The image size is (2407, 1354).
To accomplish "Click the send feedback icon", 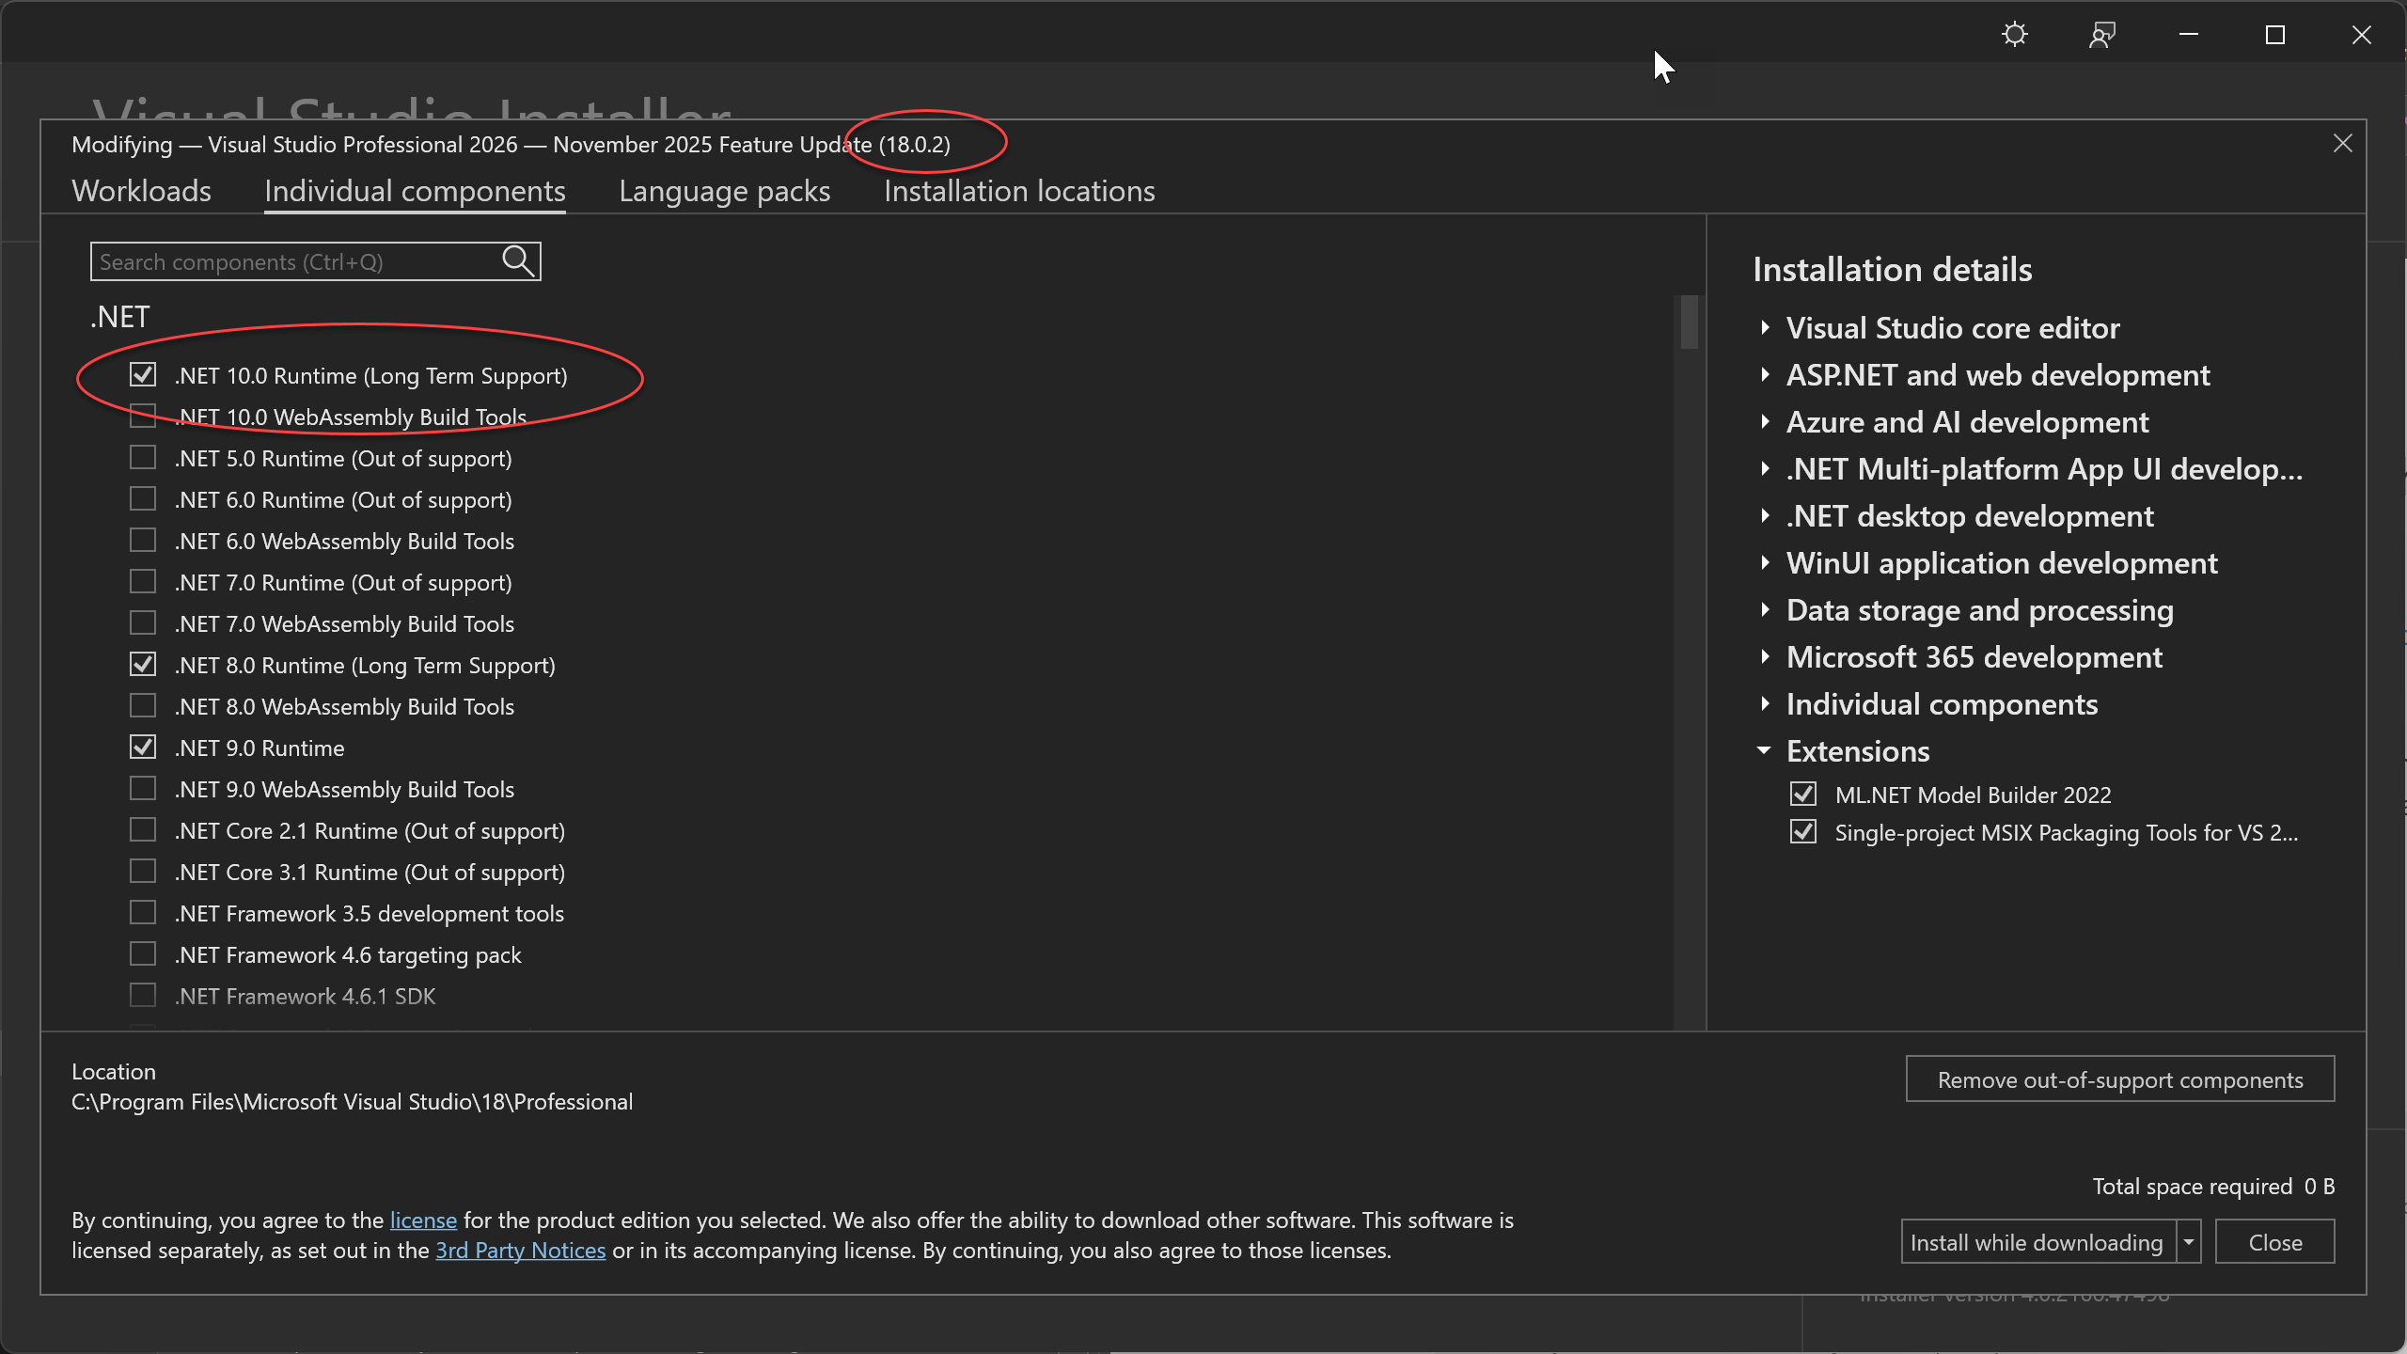I will click(2101, 36).
